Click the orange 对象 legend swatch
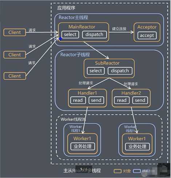 point(118,171)
